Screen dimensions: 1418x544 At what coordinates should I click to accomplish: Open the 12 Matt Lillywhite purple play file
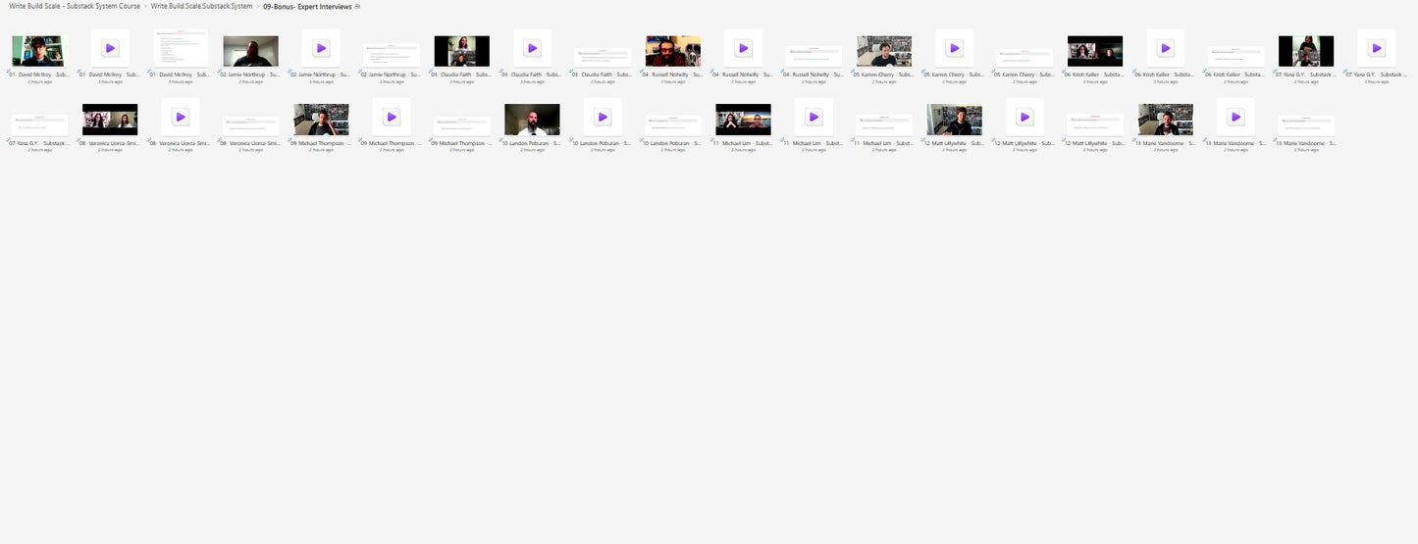[1024, 117]
